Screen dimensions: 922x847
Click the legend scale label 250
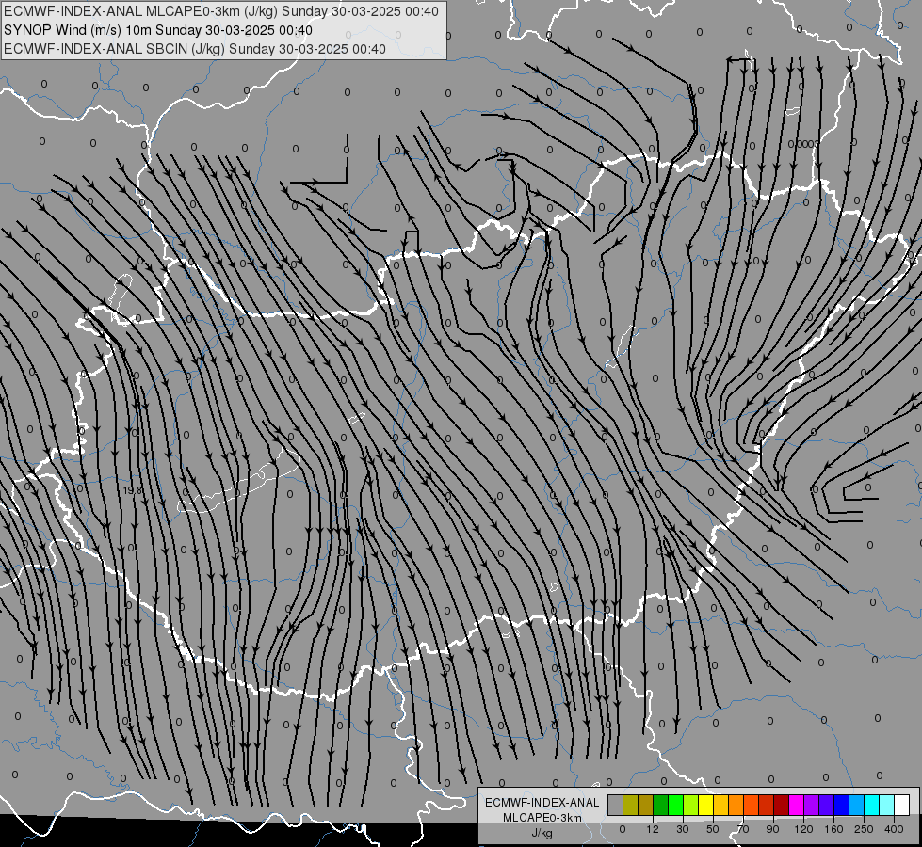pos(864,829)
